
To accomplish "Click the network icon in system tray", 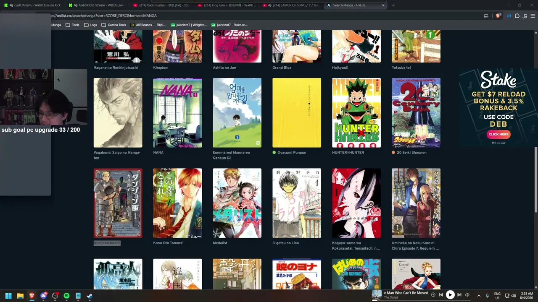I will pyautogui.click(x=507, y=296).
